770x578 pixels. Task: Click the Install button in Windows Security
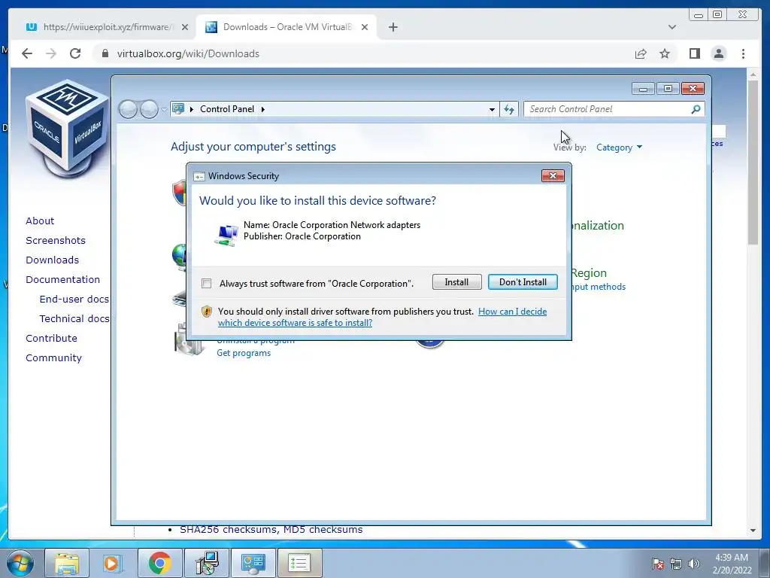(x=456, y=282)
